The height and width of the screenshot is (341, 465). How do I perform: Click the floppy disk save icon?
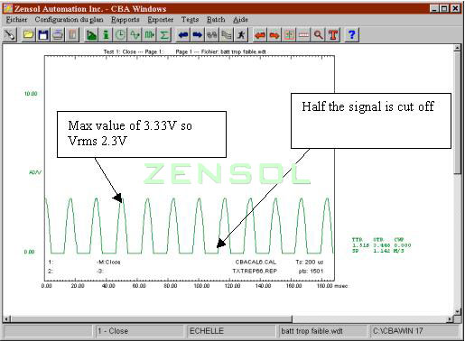coord(43,35)
